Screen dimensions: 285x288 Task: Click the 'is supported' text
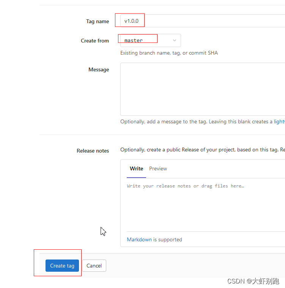tap(168, 239)
